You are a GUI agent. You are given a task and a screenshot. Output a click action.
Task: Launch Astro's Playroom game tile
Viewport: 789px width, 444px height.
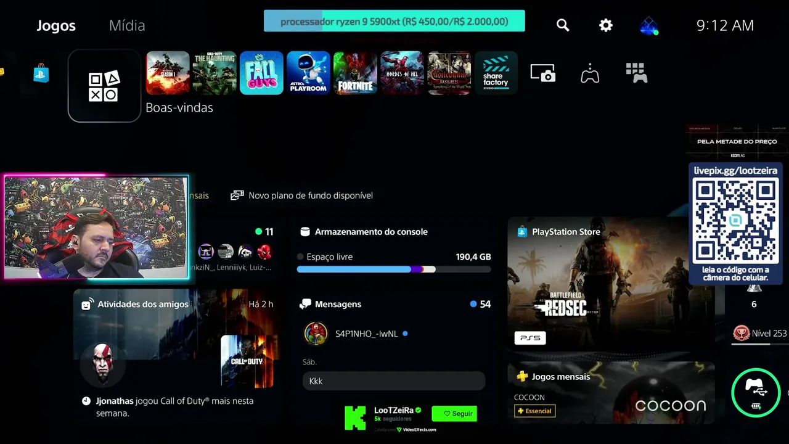coord(308,73)
